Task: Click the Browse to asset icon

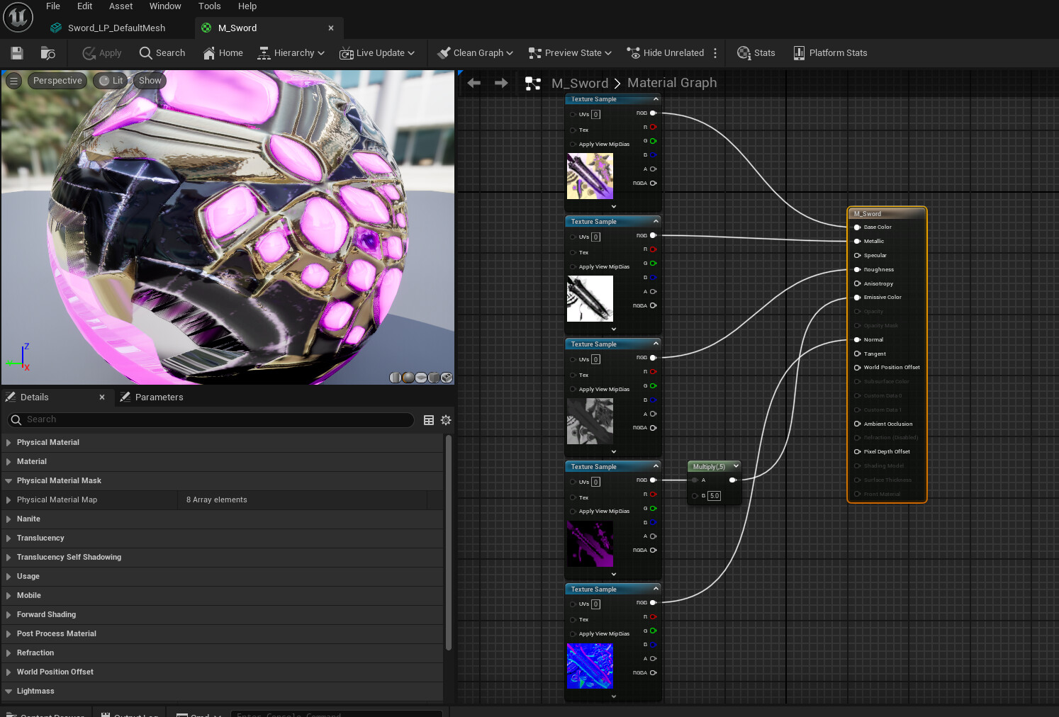Action: [x=48, y=53]
